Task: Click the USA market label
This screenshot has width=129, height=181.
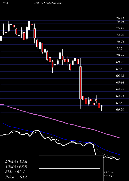Action: (x=5, y=3)
